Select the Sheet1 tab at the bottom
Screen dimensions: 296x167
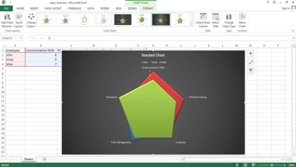point(29,159)
